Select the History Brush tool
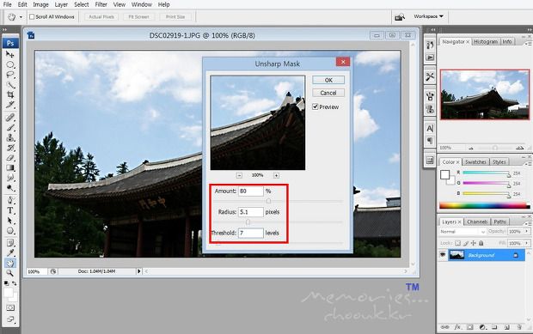Screen dimensions: 533x334 click(x=10, y=148)
